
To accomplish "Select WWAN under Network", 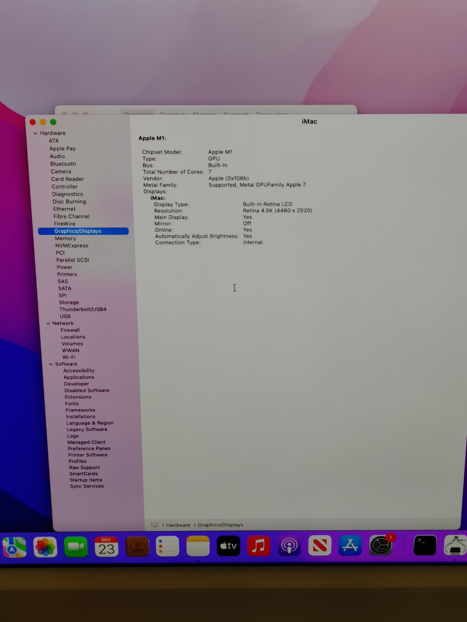I will [x=70, y=350].
